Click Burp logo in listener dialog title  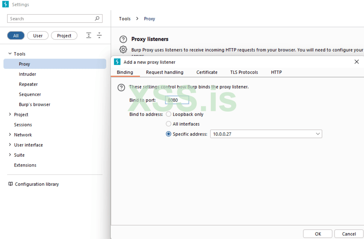pos(117,62)
